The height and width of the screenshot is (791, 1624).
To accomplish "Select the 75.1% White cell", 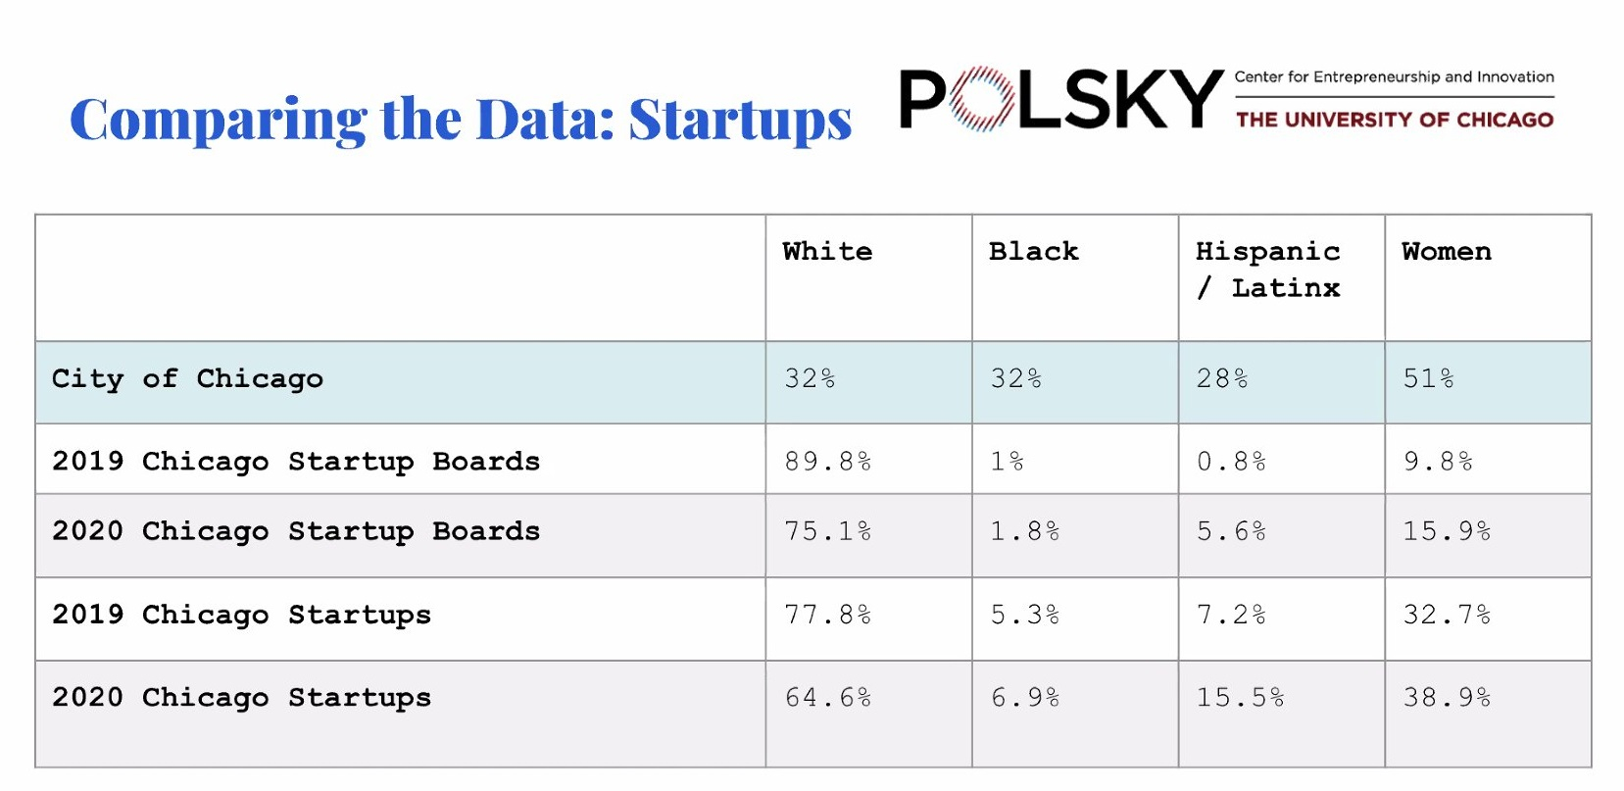I will (x=827, y=531).
